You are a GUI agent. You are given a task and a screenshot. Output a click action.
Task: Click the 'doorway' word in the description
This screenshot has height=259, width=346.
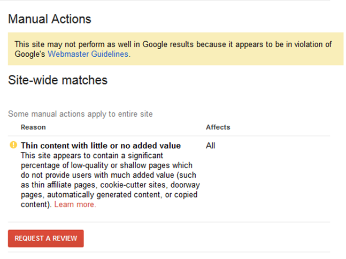pyautogui.click(x=184, y=185)
